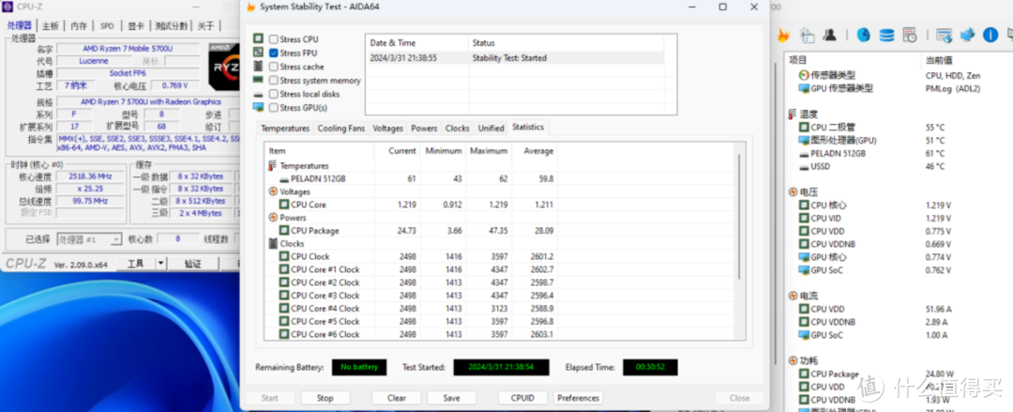
Task: Select the PELADN 512GB statistics row
Action: click(x=501, y=178)
